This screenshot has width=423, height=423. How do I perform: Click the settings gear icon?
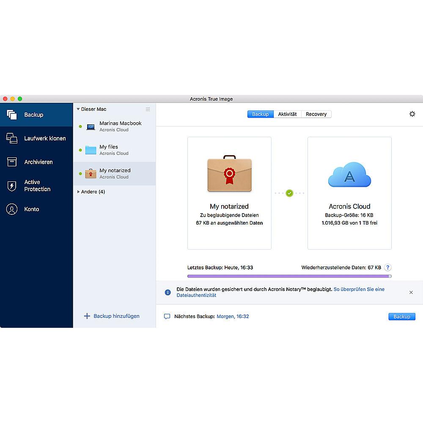click(x=412, y=114)
